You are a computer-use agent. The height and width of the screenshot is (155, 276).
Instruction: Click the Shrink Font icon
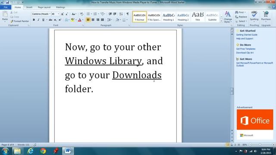click(x=67, y=14)
